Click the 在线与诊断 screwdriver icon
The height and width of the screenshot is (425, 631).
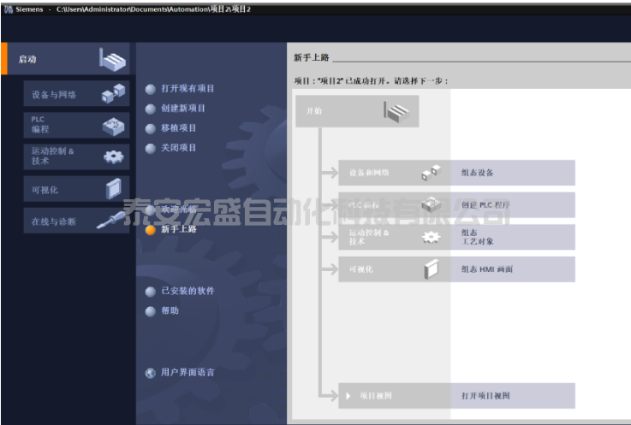click(111, 220)
